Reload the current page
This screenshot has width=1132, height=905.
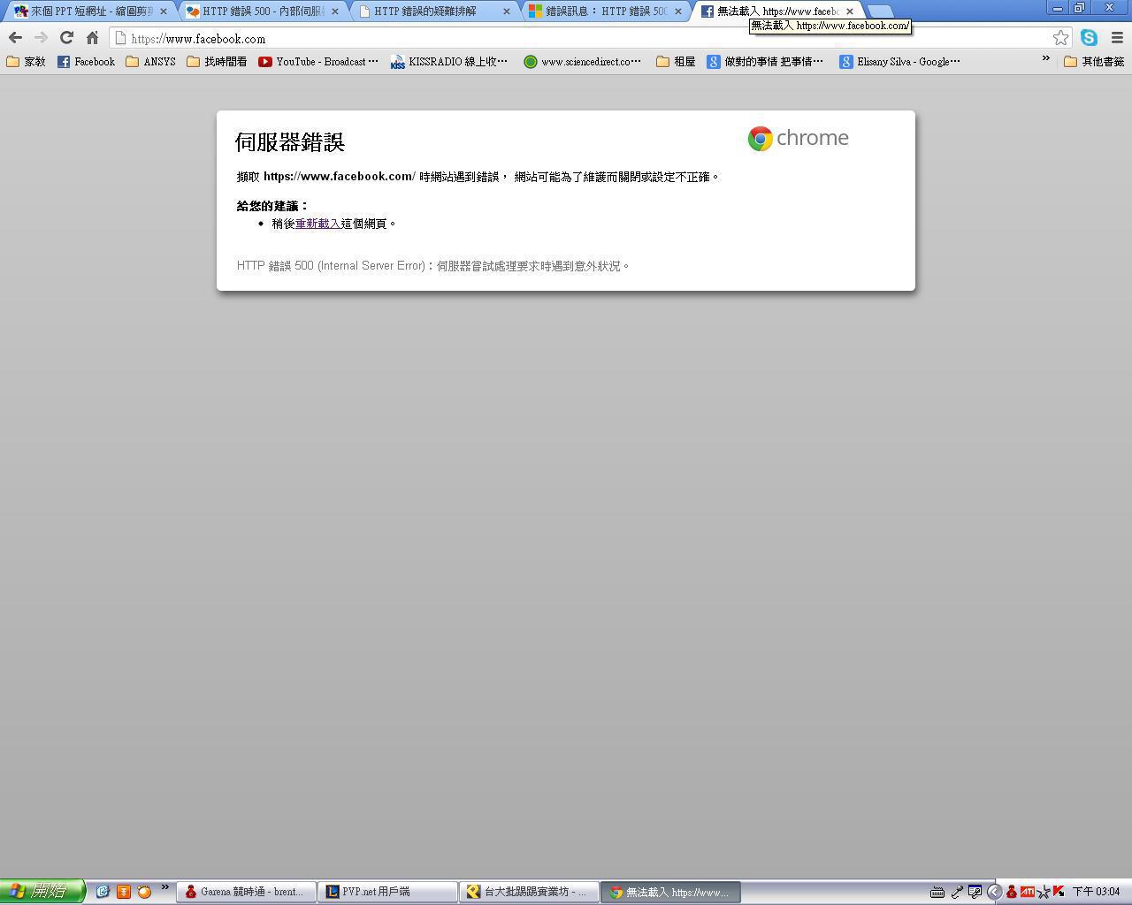pos(66,38)
